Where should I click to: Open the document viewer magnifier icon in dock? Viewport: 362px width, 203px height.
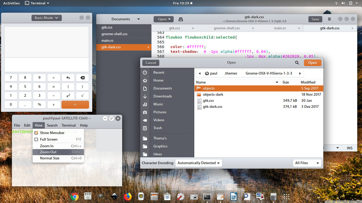pos(247,196)
